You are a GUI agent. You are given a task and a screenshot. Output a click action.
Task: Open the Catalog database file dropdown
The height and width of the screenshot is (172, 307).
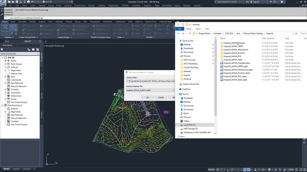pyautogui.click(x=150, y=90)
